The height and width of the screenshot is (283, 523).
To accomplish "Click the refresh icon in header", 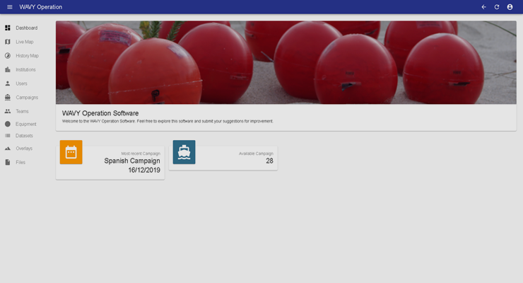I will (497, 7).
